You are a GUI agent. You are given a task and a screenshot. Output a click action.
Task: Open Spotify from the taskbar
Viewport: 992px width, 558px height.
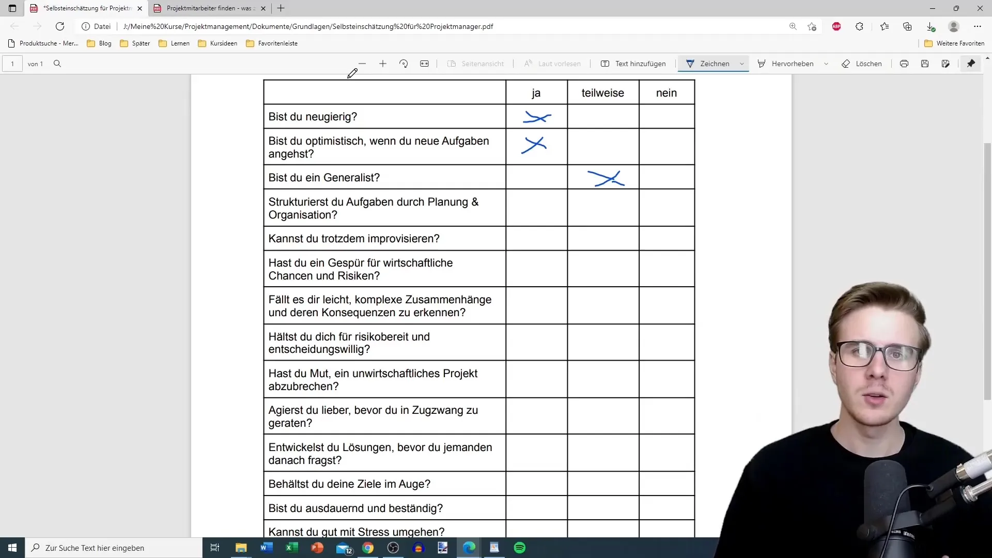coord(520,548)
